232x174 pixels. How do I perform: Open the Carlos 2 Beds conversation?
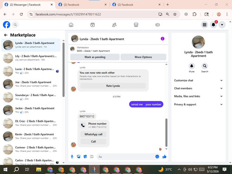coord(31,161)
